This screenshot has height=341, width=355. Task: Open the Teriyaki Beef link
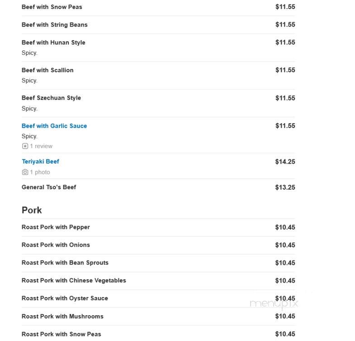tap(41, 161)
